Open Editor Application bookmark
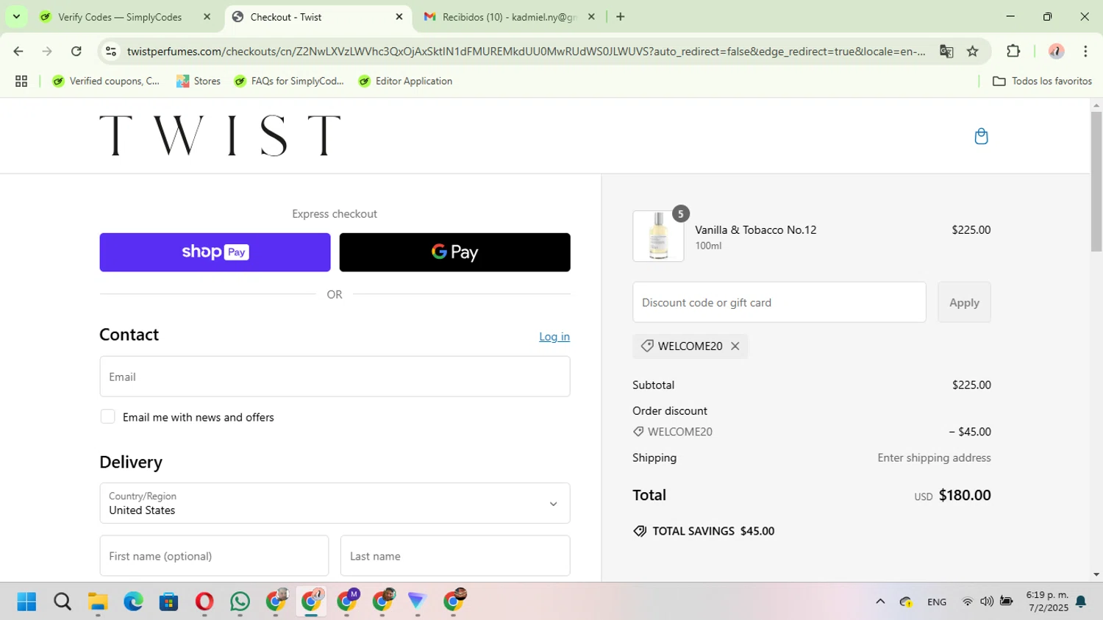The image size is (1103, 620). click(405, 82)
